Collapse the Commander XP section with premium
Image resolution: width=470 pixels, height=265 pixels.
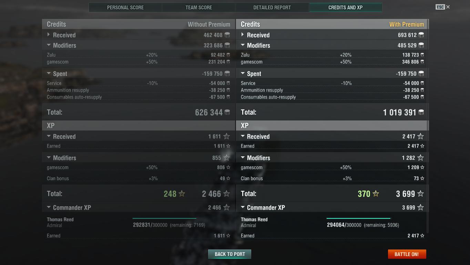(x=243, y=207)
